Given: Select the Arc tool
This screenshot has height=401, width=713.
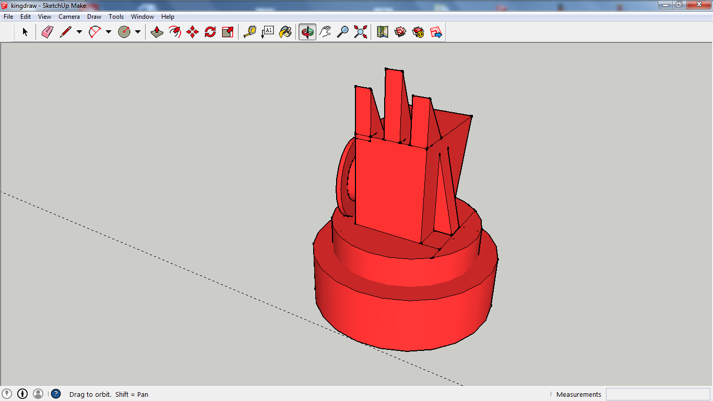Looking at the screenshot, I should click(94, 32).
